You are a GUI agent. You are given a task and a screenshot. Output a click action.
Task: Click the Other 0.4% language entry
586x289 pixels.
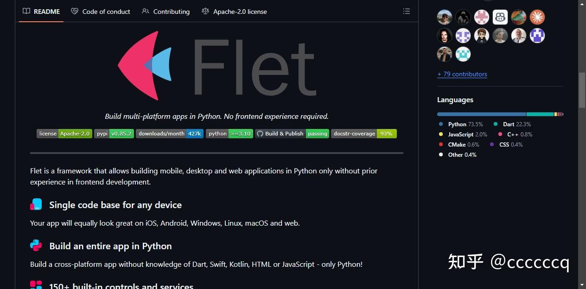point(458,154)
